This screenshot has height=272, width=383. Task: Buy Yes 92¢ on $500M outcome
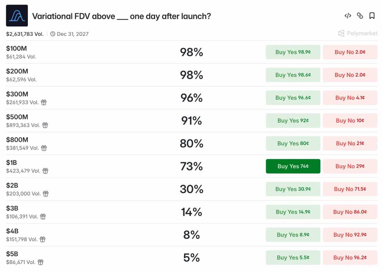coord(293,121)
